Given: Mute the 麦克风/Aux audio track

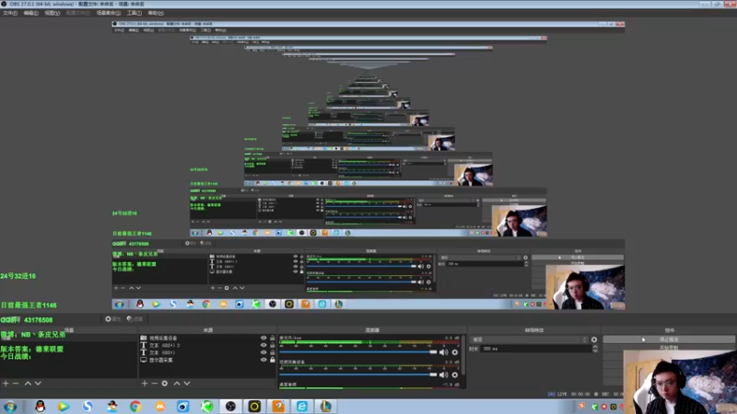Looking at the screenshot, I should click(x=443, y=352).
